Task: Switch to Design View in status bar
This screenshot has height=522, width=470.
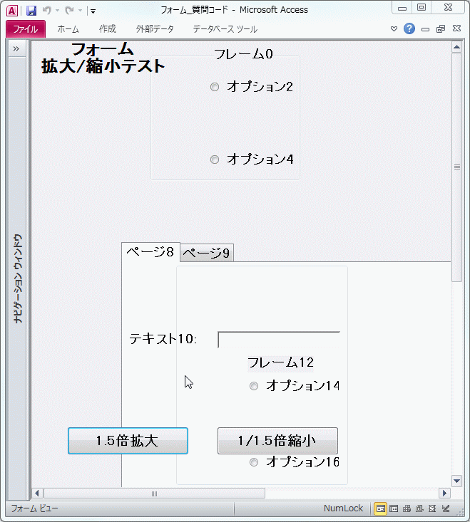Action: (x=446, y=508)
